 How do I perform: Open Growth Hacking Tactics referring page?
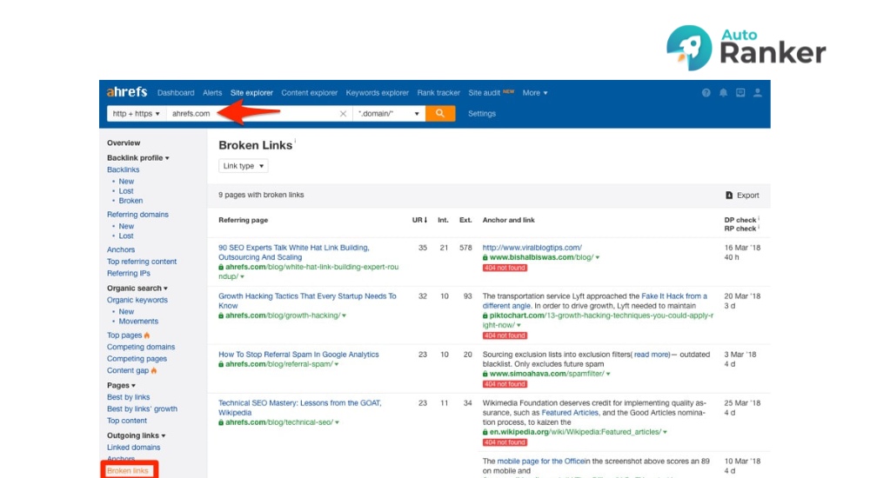point(307,301)
